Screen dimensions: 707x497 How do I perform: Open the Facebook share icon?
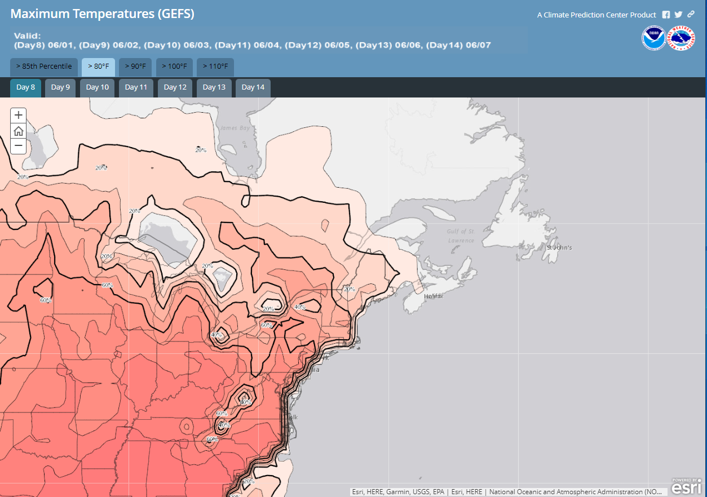(666, 15)
